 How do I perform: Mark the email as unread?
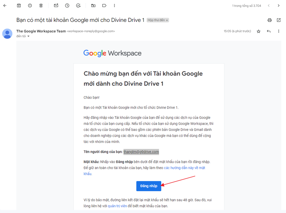(x=56, y=5)
